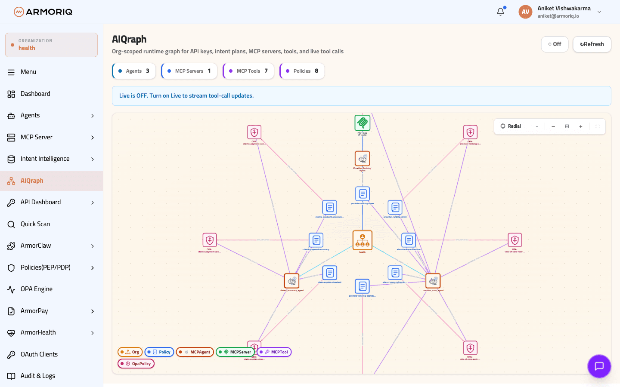The image size is (620, 387).
Task: Click the Policies 8 chip
Action: (x=302, y=71)
